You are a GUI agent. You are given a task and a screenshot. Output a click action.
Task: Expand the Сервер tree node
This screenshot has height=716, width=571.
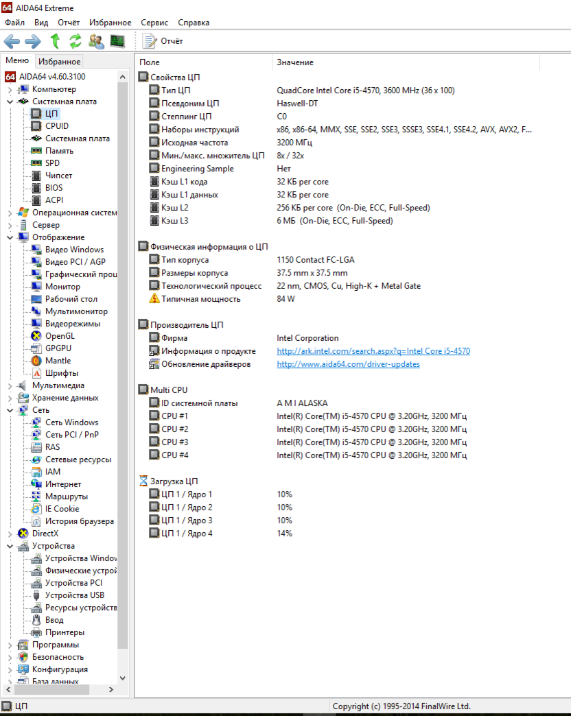coord(10,225)
